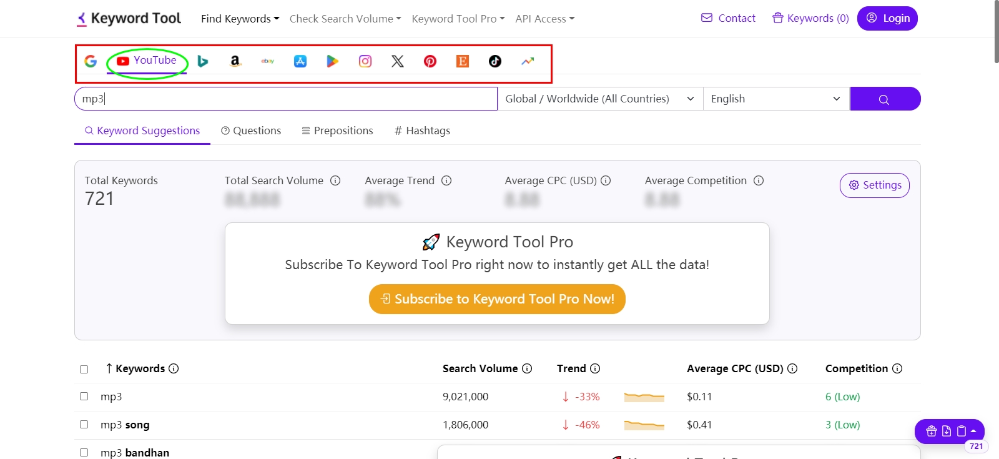This screenshot has width=999, height=459.
Task: Check the box for mp3 song
Action: [84, 425]
